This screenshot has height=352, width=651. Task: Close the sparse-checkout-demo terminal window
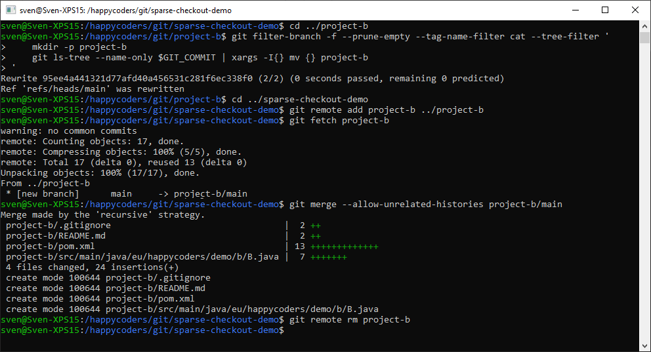(635, 10)
